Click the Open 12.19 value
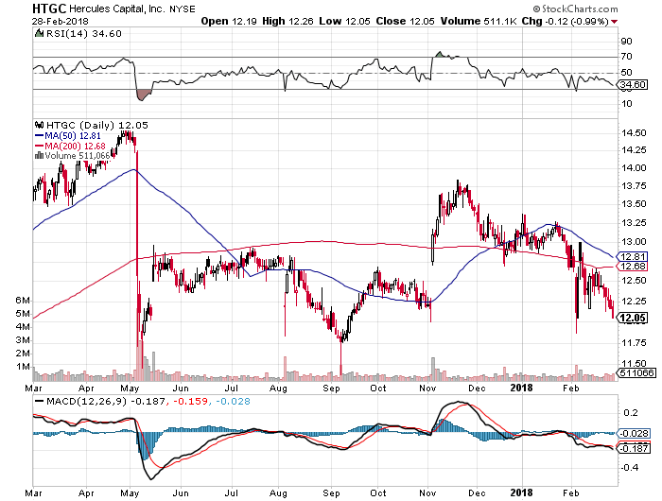The width and height of the screenshot is (662, 501). 229,21
